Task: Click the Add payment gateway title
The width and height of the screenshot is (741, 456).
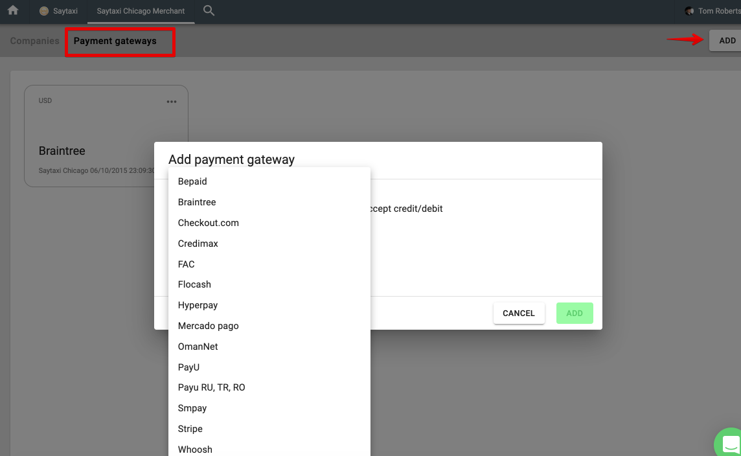Action: click(232, 160)
